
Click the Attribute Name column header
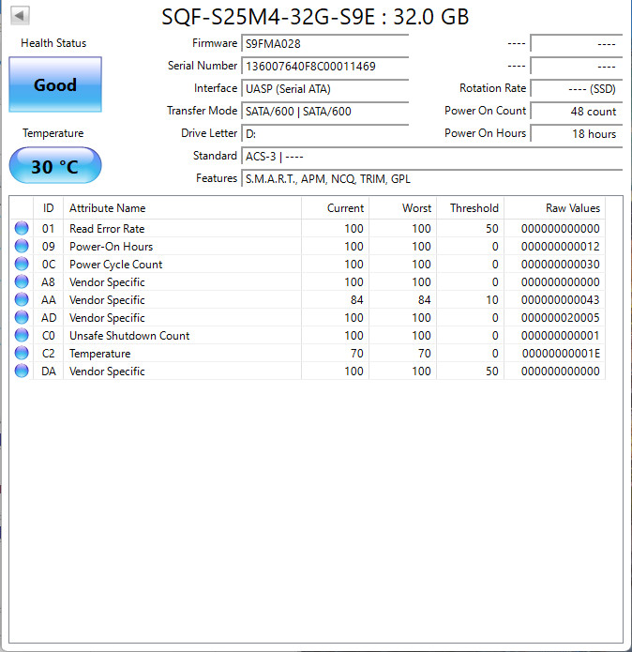coord(182,208)
